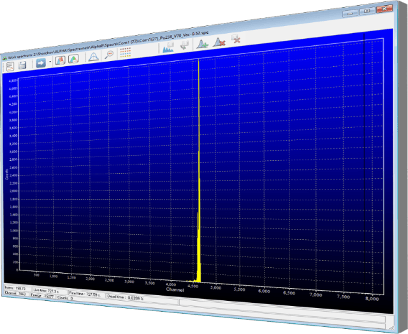The image size is (408, 334).
Task: Minimize the spectrum window
Action: point(350,13)
